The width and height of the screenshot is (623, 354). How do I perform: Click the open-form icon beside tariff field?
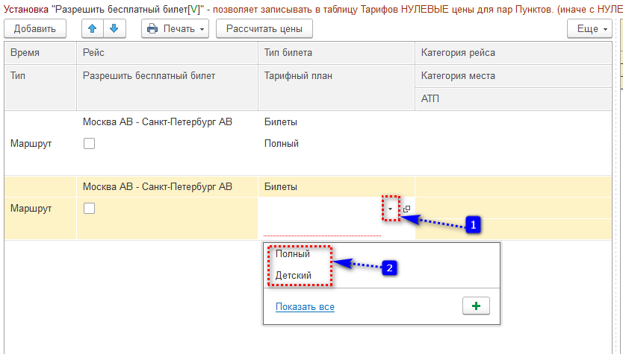pos(406,209)
